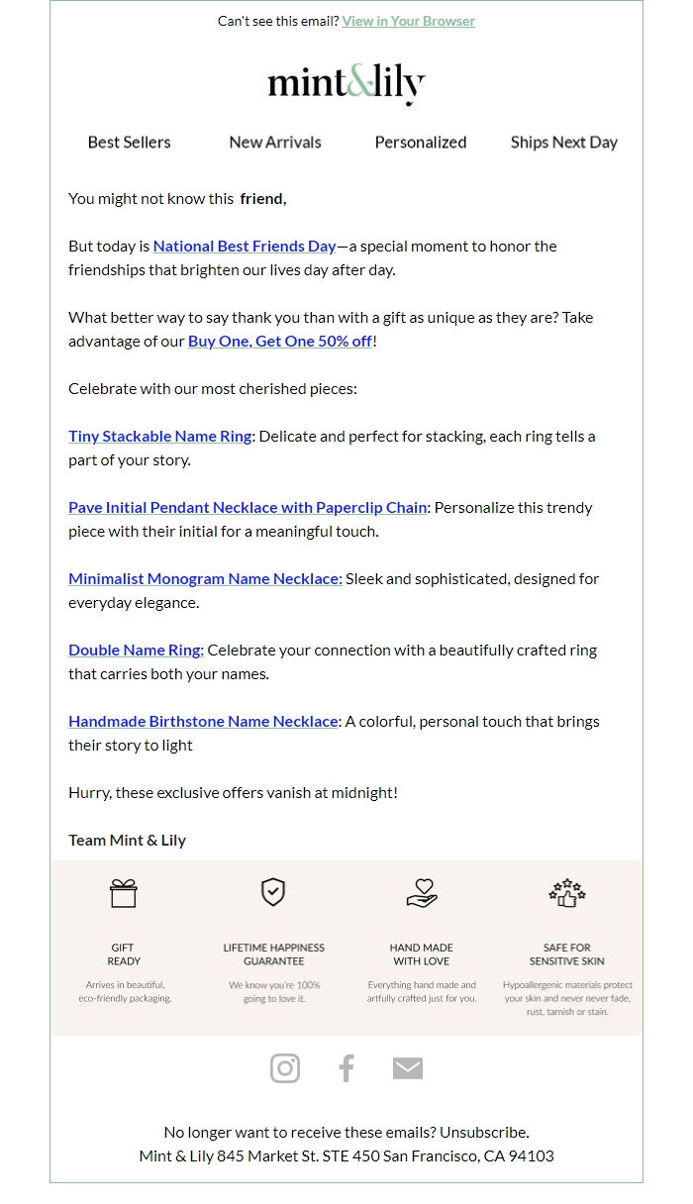Open the Ships Next Day category
The height and width of the screenshot is (1204, 693).
pyautogui.click(x=563, y=142)
